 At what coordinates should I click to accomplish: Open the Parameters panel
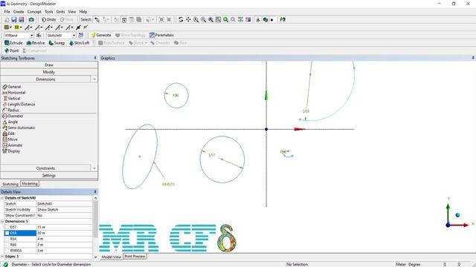162,36
